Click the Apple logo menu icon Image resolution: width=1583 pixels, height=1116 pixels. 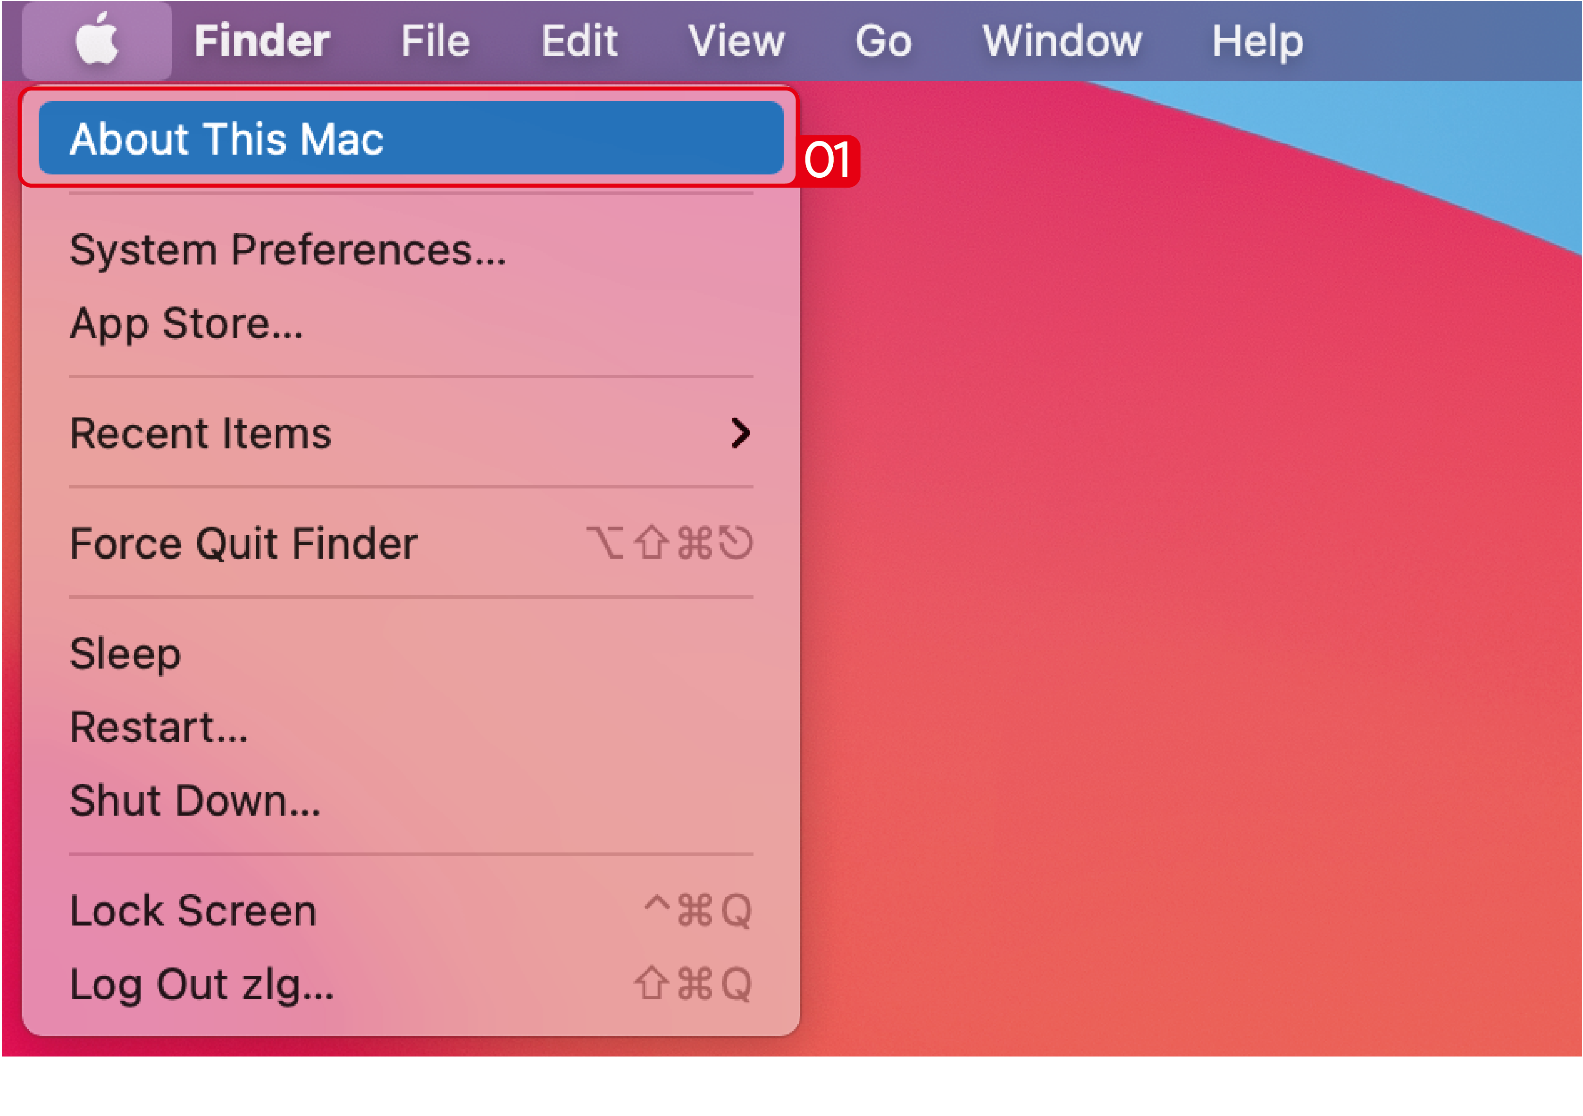pos(97,40)
